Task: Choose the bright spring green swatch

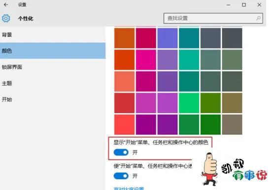Action: point(189,103)
